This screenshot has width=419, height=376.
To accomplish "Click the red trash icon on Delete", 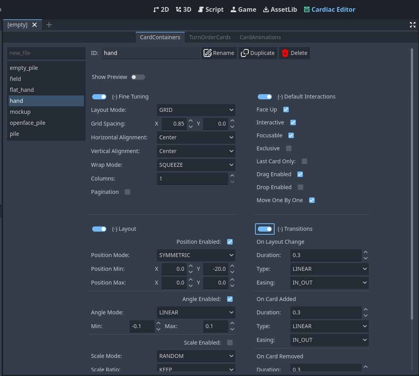I will coord(285,53).
